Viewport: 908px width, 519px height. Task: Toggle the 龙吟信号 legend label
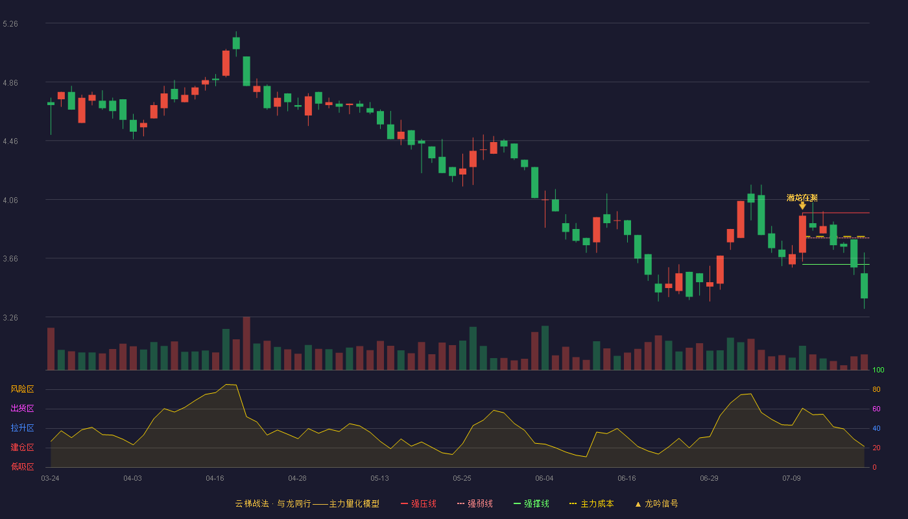pyautogui.click(x=661, y=504)
